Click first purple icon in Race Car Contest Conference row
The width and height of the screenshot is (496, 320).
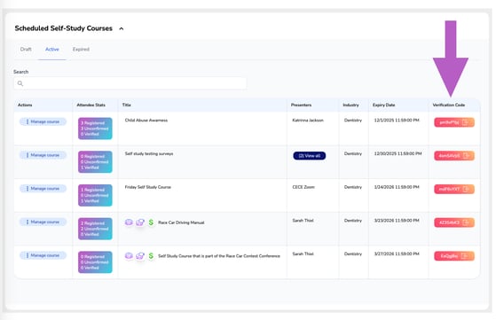pos(129,256)
